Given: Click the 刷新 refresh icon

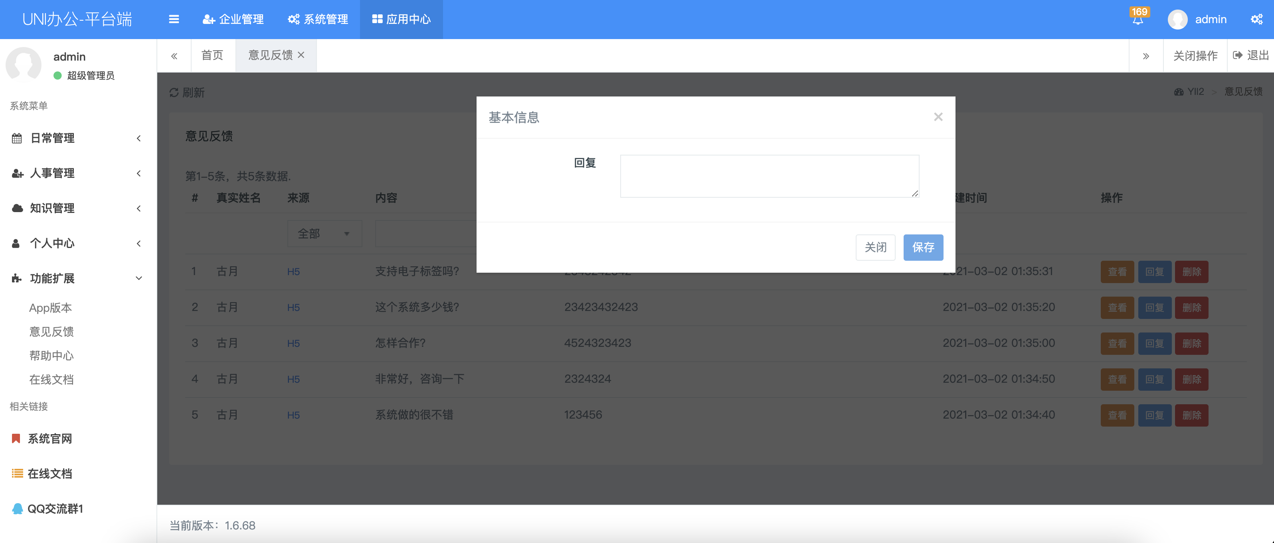Looking at the screenshot, I should pos(174,92).
